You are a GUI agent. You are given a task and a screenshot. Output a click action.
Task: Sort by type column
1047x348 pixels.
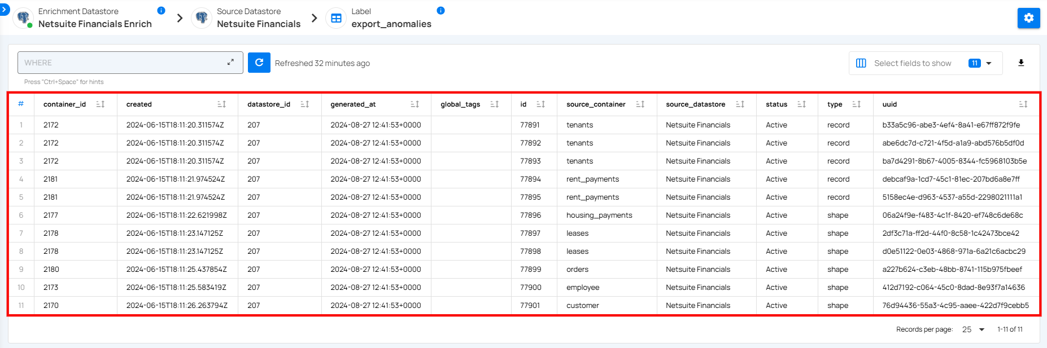(x=856, y=104)
